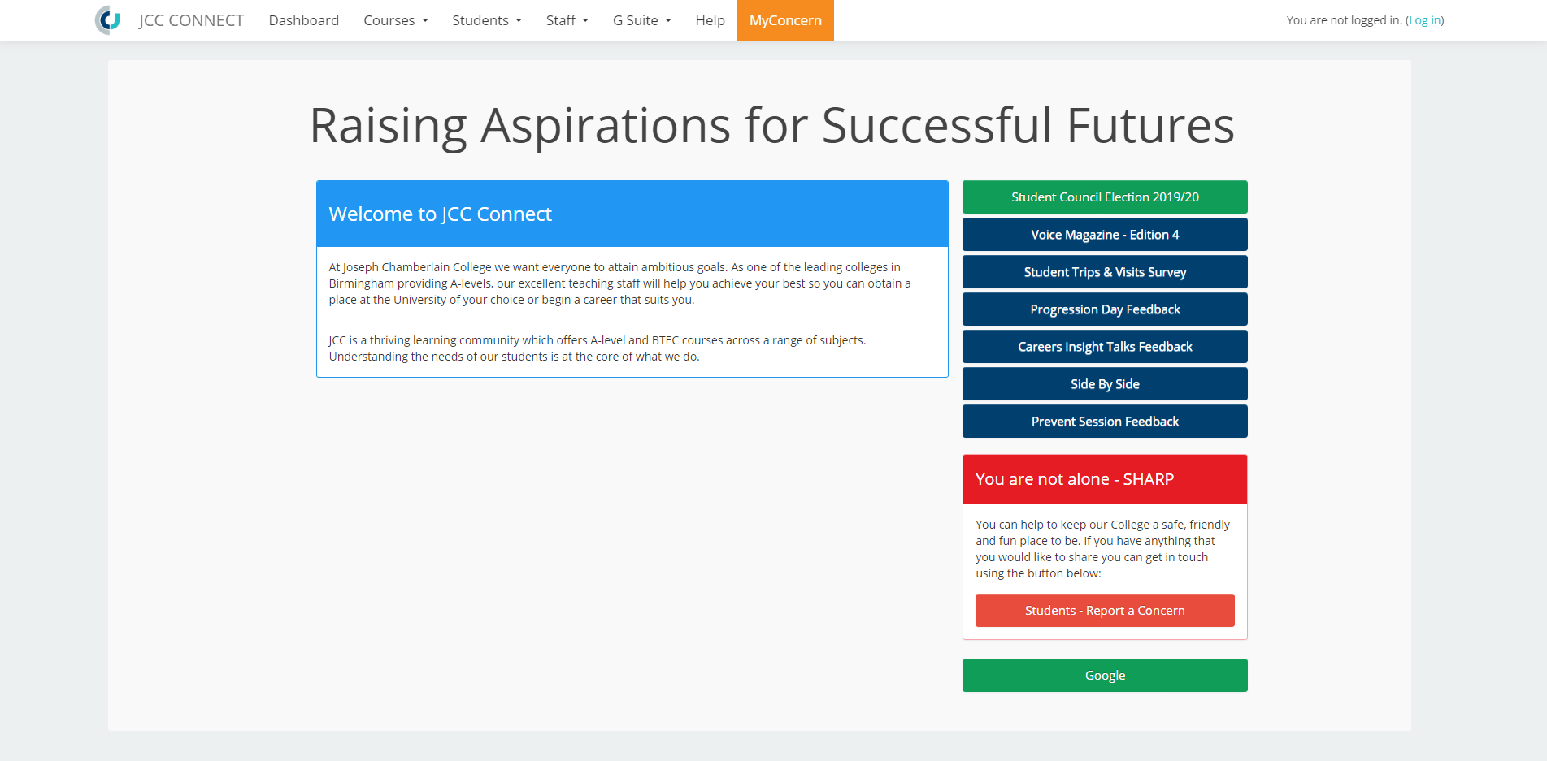Select the orange MyConcern tab
Image resolution: width=1547 pixels, height=761 pixels.
pyautogui.click(x=785, y=20)
